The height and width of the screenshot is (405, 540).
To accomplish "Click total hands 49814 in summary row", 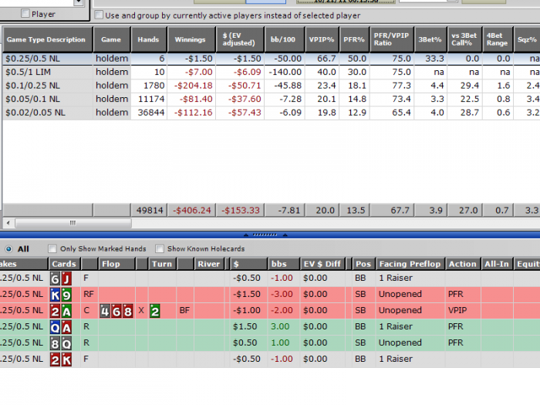I will 149,210.
